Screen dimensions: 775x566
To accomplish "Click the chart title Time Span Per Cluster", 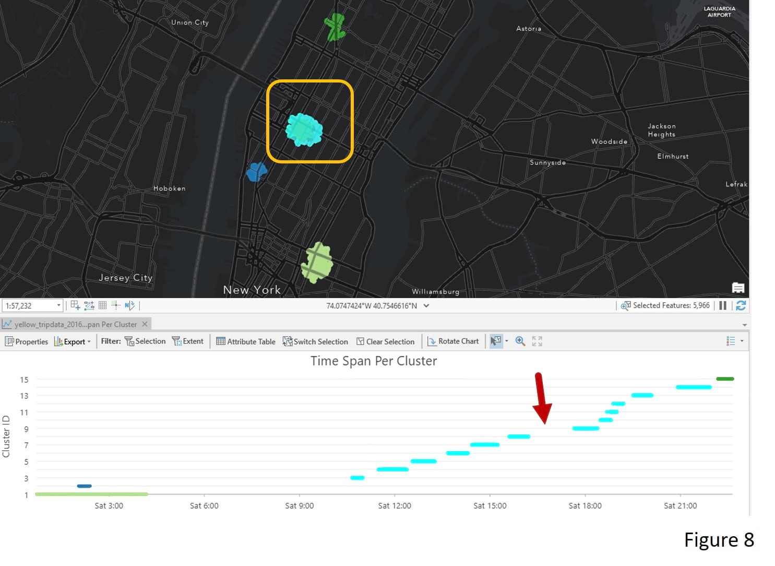I will point(374,361).
